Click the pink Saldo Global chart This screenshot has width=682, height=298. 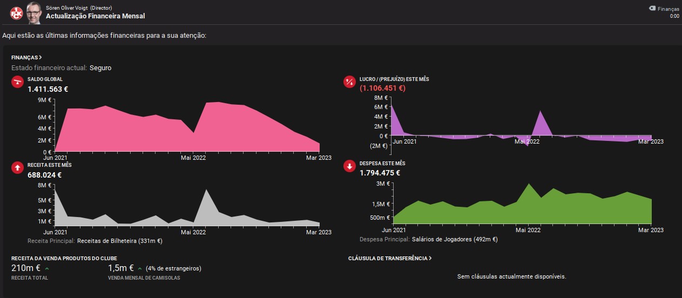[187, 126]
